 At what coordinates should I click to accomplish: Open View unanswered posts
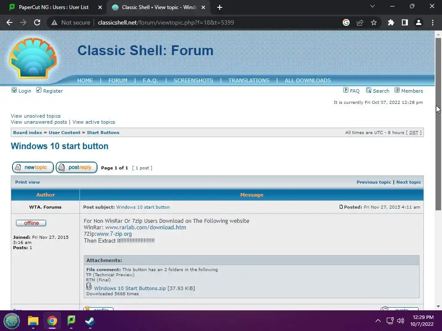tap(39, 122)
